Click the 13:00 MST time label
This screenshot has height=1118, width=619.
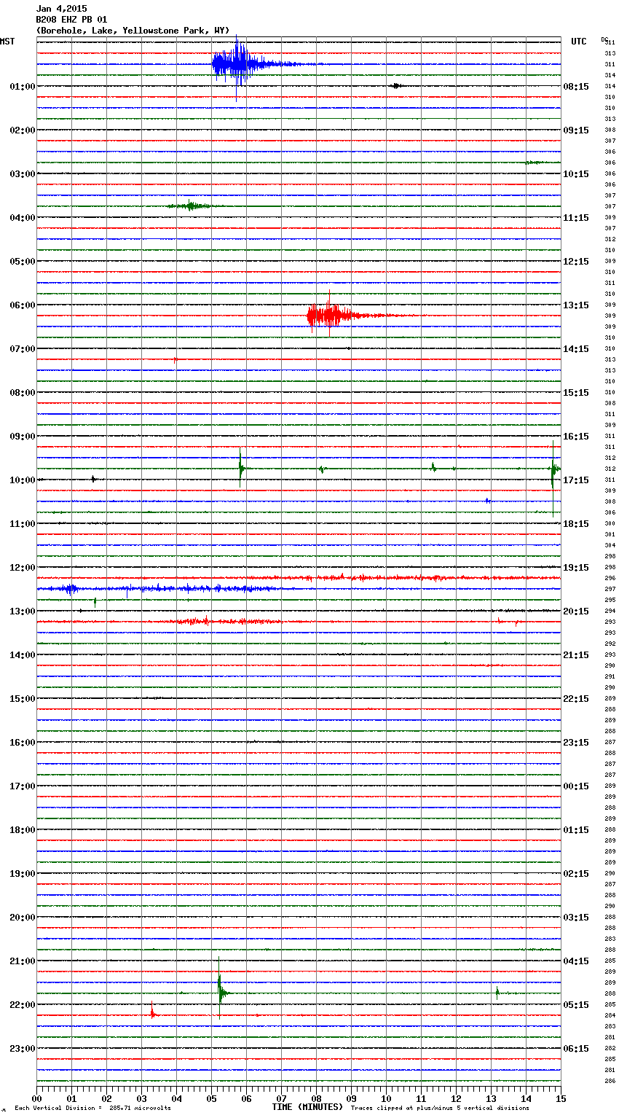(x=22, y=611)
